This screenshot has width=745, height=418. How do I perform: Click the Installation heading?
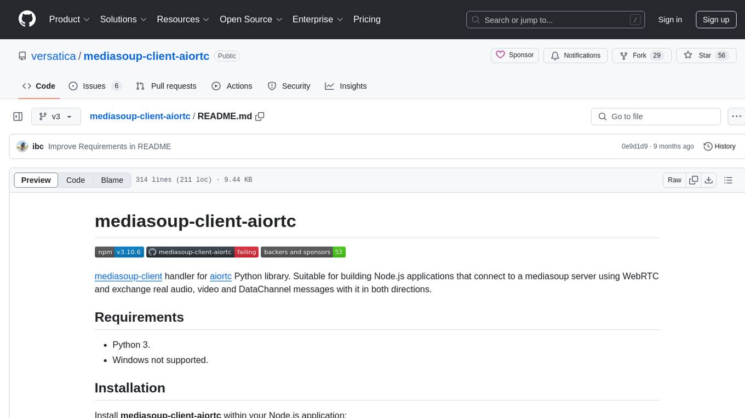pyautogui.click(x=130, y=388)
